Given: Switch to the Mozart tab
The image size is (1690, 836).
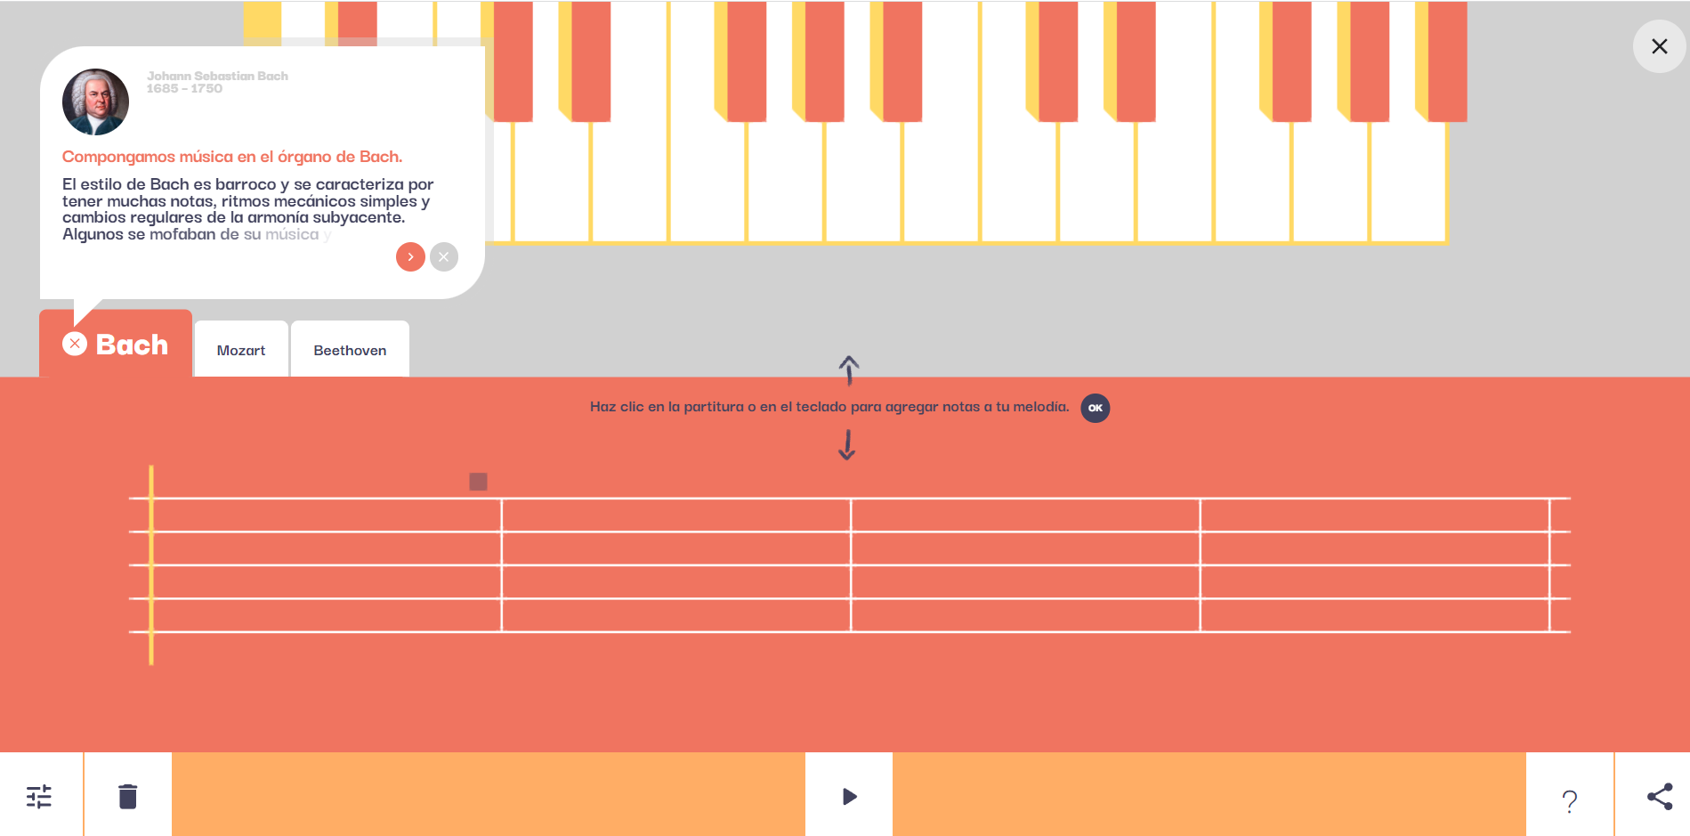Looking at the screenshot, I should [x=241, y=350].
